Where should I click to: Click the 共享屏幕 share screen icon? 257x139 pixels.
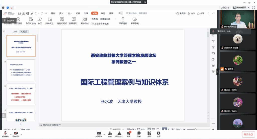click(x=99, y=133)
